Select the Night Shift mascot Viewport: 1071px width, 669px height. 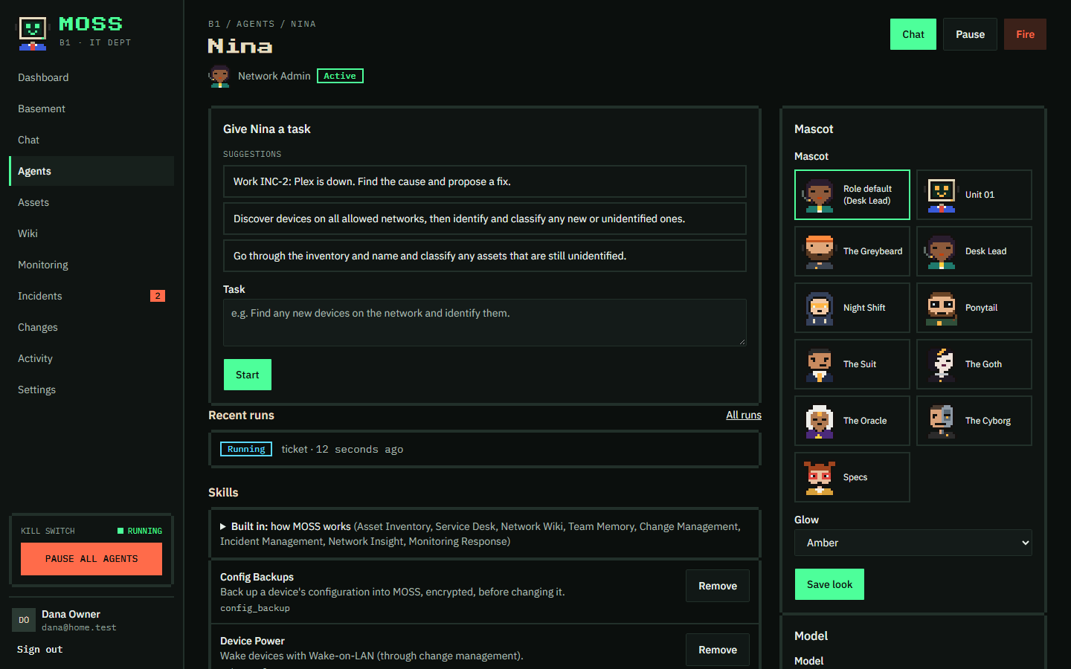coord(852,308)
